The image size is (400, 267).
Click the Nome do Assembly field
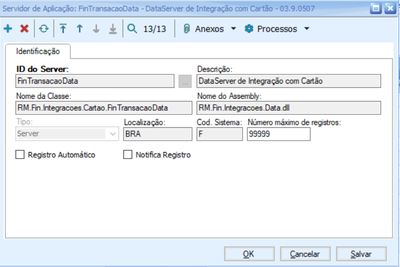click(x=289, y=108)
